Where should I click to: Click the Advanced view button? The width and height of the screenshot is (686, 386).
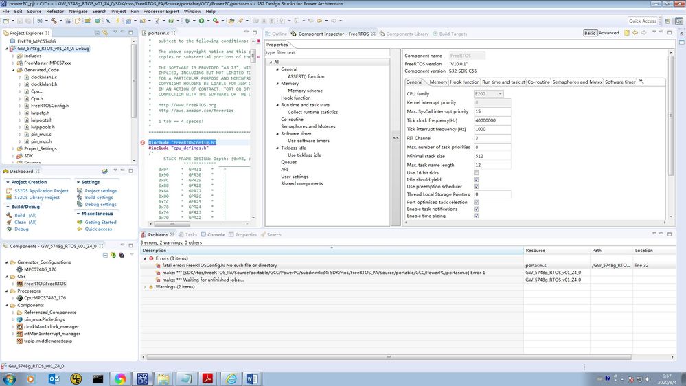pos(608,33)
